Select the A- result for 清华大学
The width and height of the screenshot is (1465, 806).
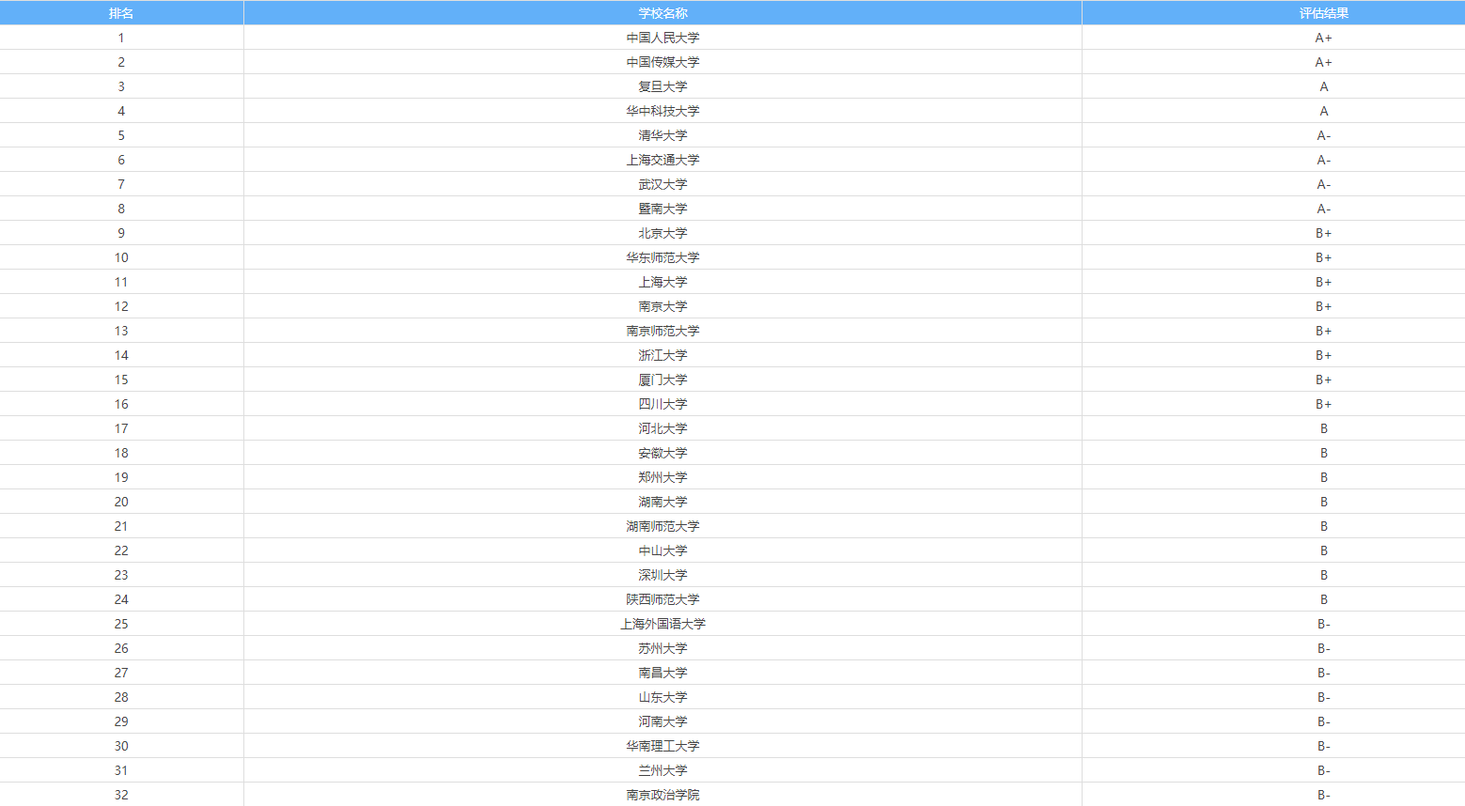pos(1323,135)
